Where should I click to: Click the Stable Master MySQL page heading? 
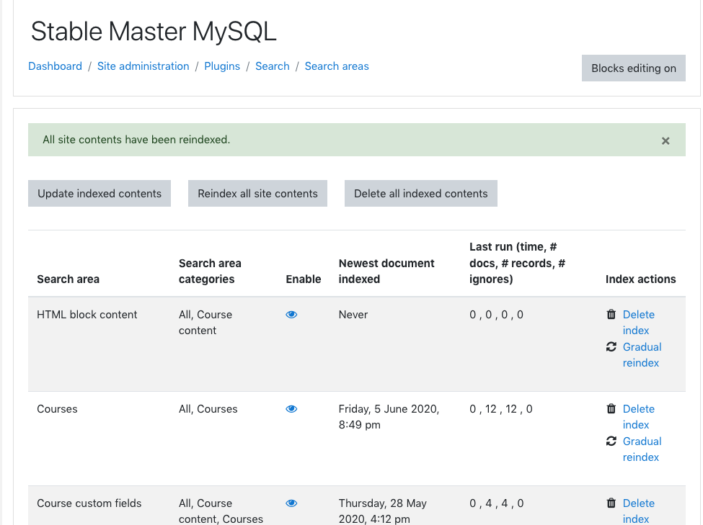point(154,32)
